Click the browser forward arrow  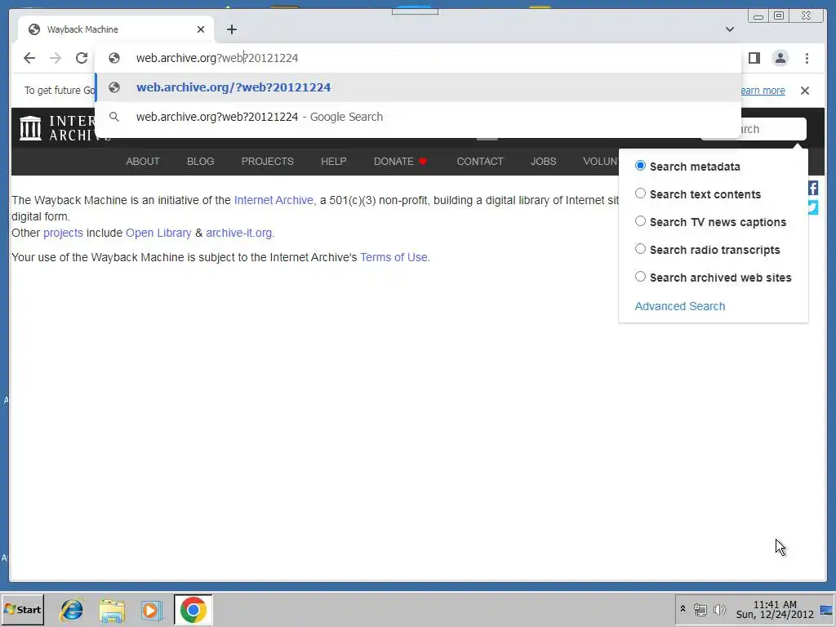click(x=56, y=58)
